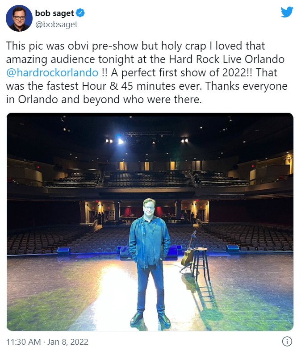301x351 pixels.
Task: Click the bob saget display name
Action: [x=54, y=13]
